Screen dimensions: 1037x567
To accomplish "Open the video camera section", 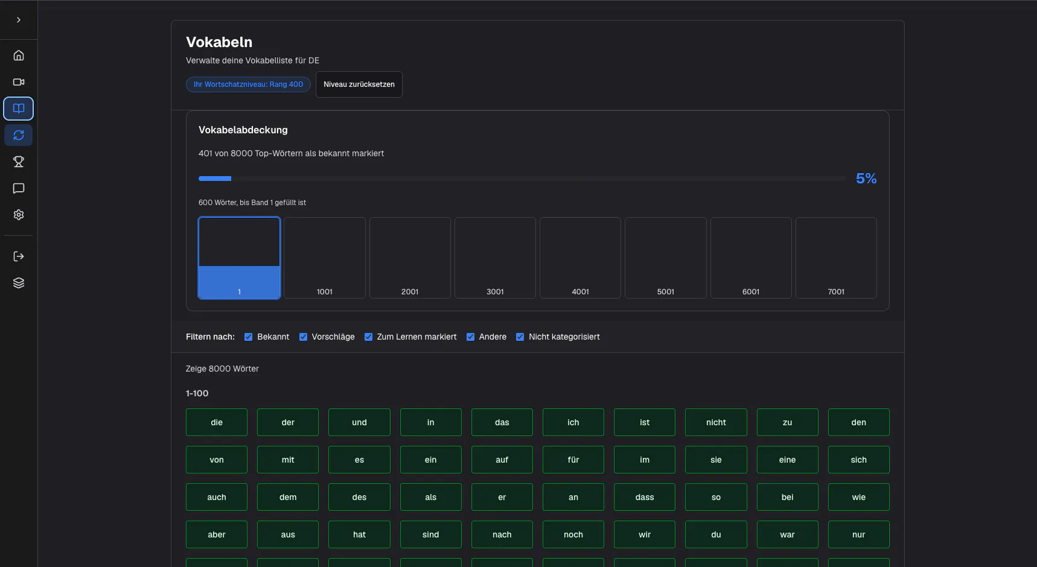I will click(x=19, y=82).
